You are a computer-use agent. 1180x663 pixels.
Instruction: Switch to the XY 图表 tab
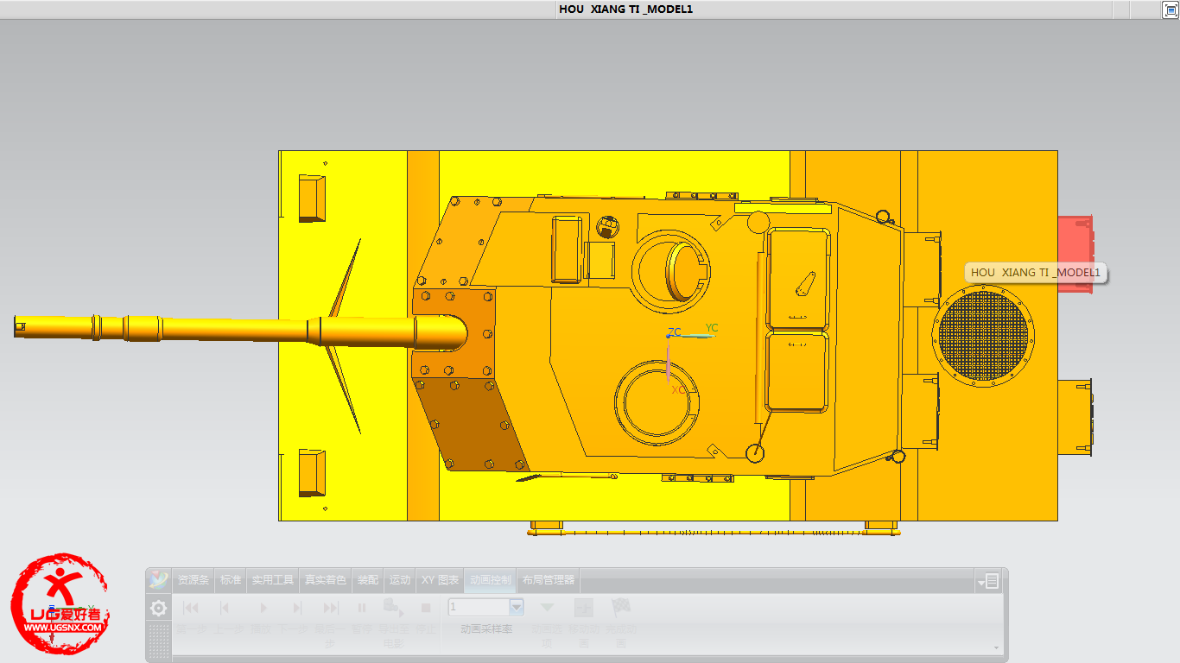point(441,580)
